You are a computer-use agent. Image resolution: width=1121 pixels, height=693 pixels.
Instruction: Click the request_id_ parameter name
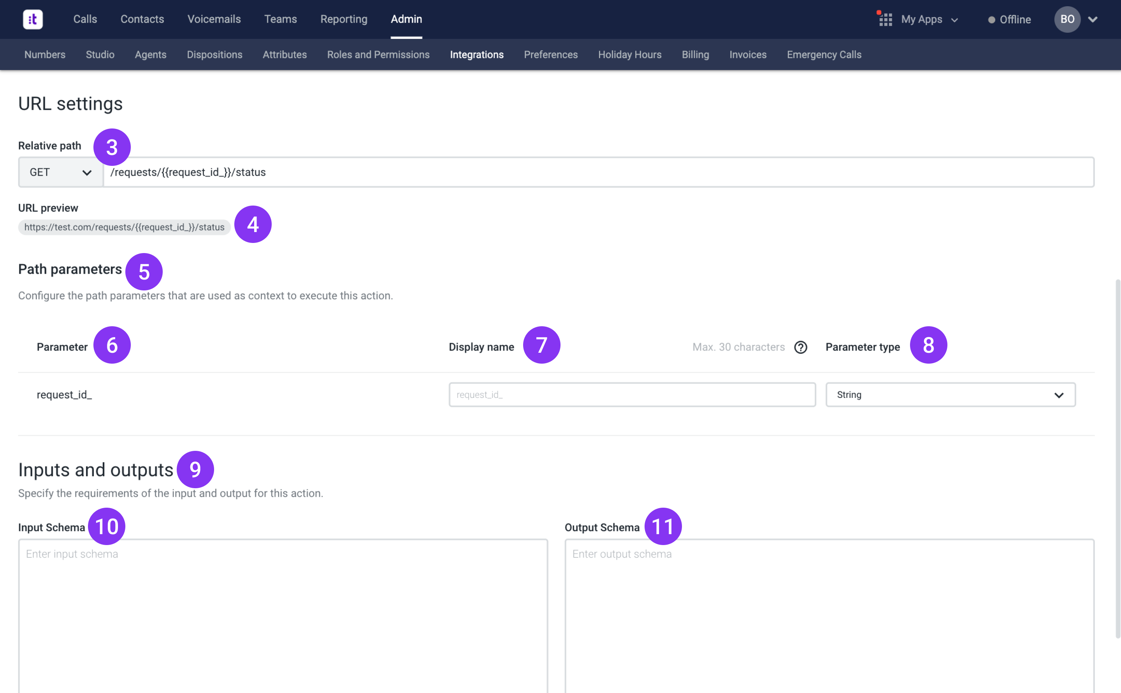point(64,395)
